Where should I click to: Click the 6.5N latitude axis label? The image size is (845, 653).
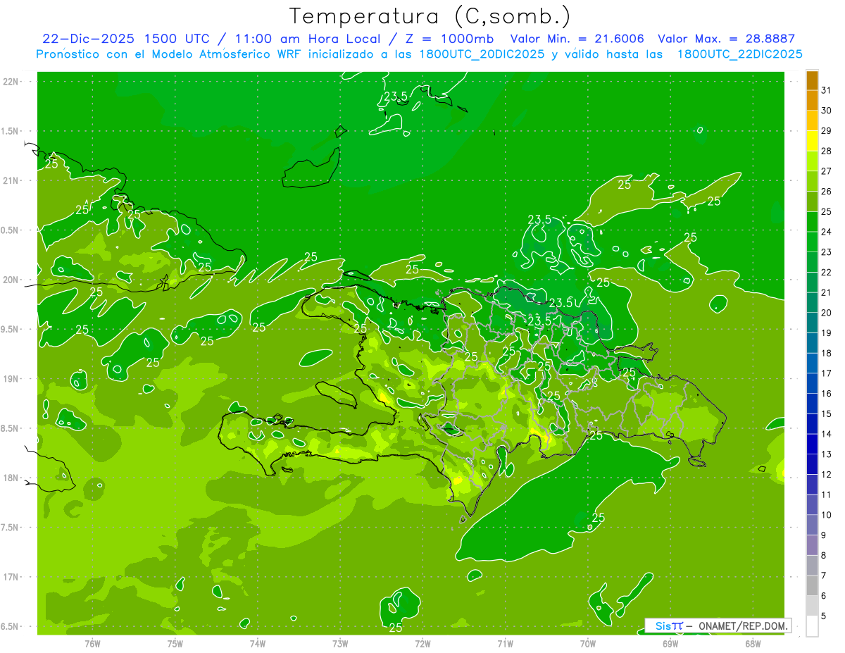pos(11,626)
